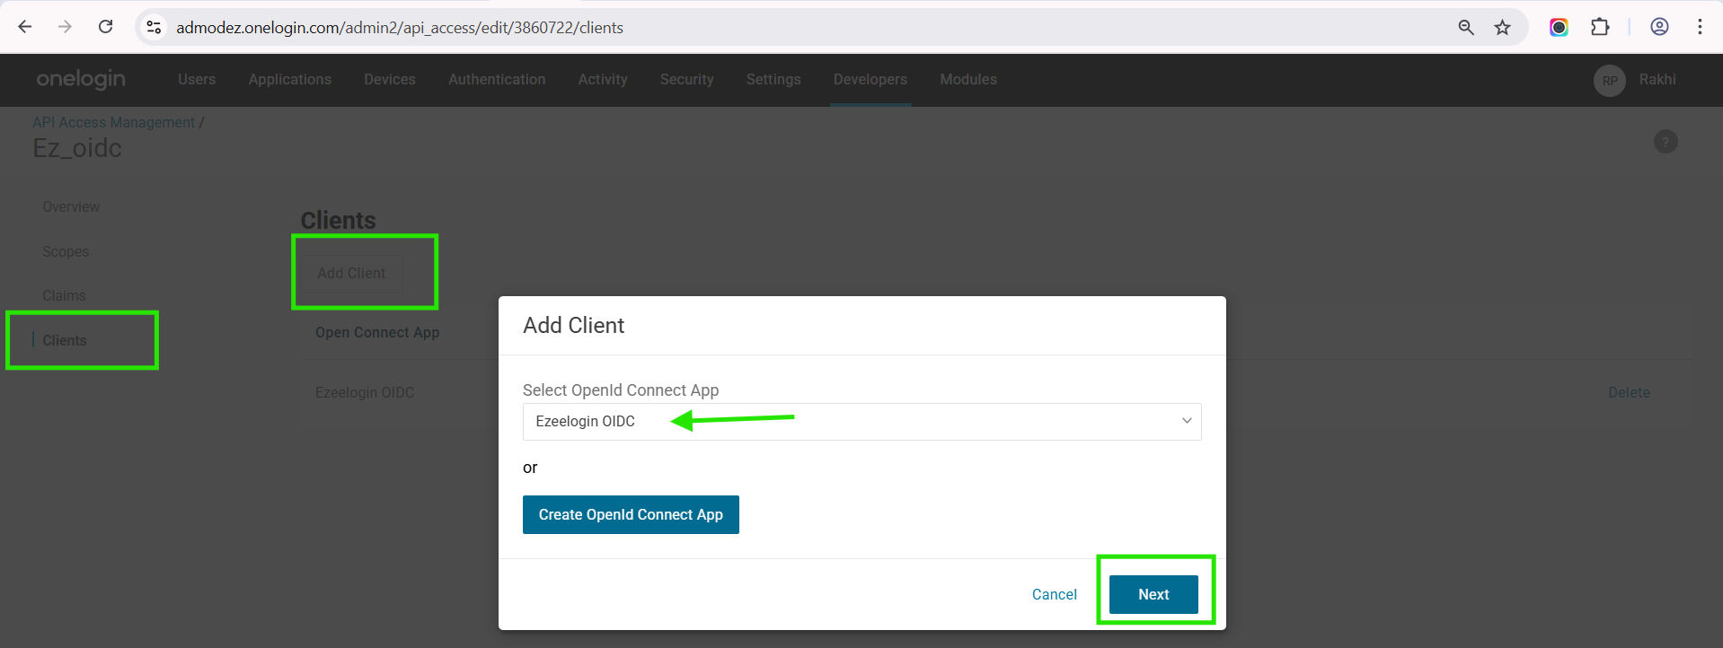Open the Security menu
Image resolution: width=1723 pixels, height=648 pixels.
(686, 79)
